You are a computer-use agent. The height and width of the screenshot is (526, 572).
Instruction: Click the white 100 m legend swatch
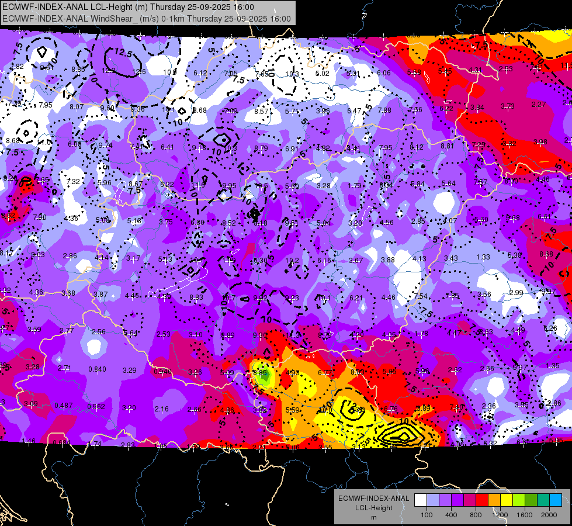tap(421, 500)
